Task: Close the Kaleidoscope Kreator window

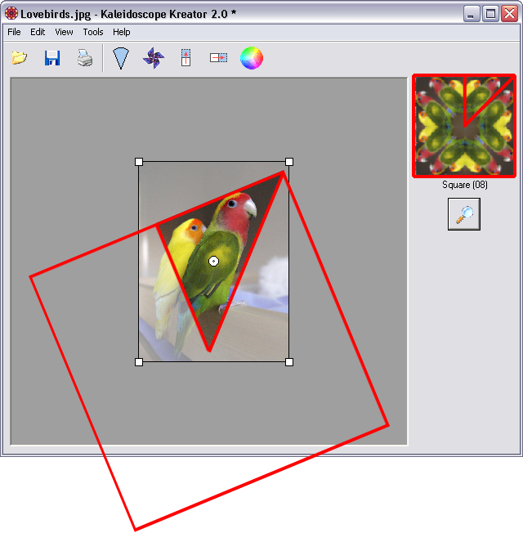Action: pyautogui.click(x=509, y=14)
